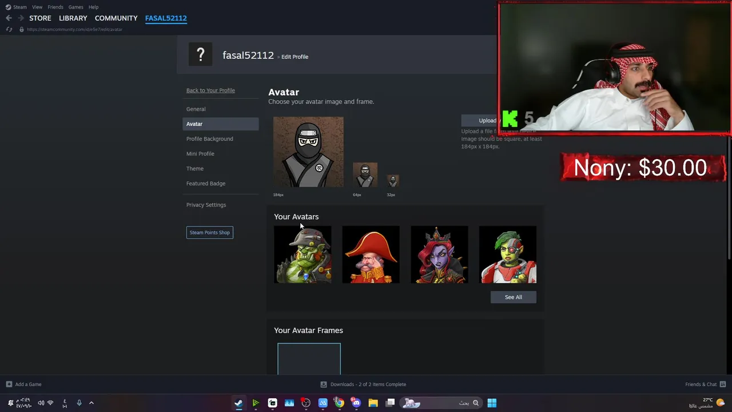732x412 pixels.
Task: Follow the Back to Your Profile link
Action: [210, 90]
